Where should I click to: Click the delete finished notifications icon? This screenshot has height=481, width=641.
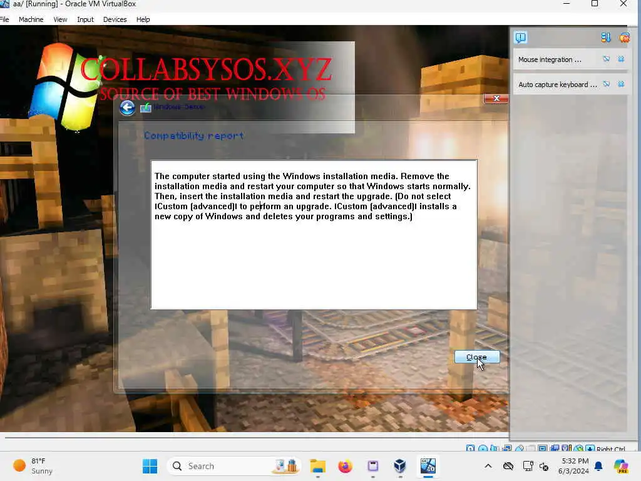[624, 38]
